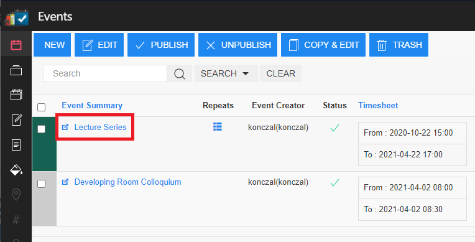This screenshot has height=242, width=475.
Task: Tick the Lecture Series row checkbox
Action: 42,129
